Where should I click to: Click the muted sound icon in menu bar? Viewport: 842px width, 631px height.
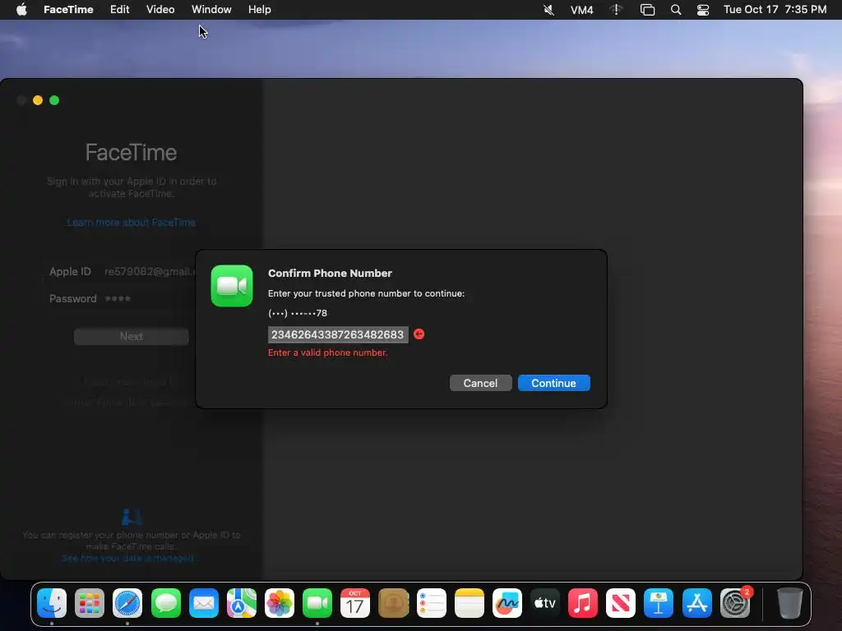tap(548, 10)
